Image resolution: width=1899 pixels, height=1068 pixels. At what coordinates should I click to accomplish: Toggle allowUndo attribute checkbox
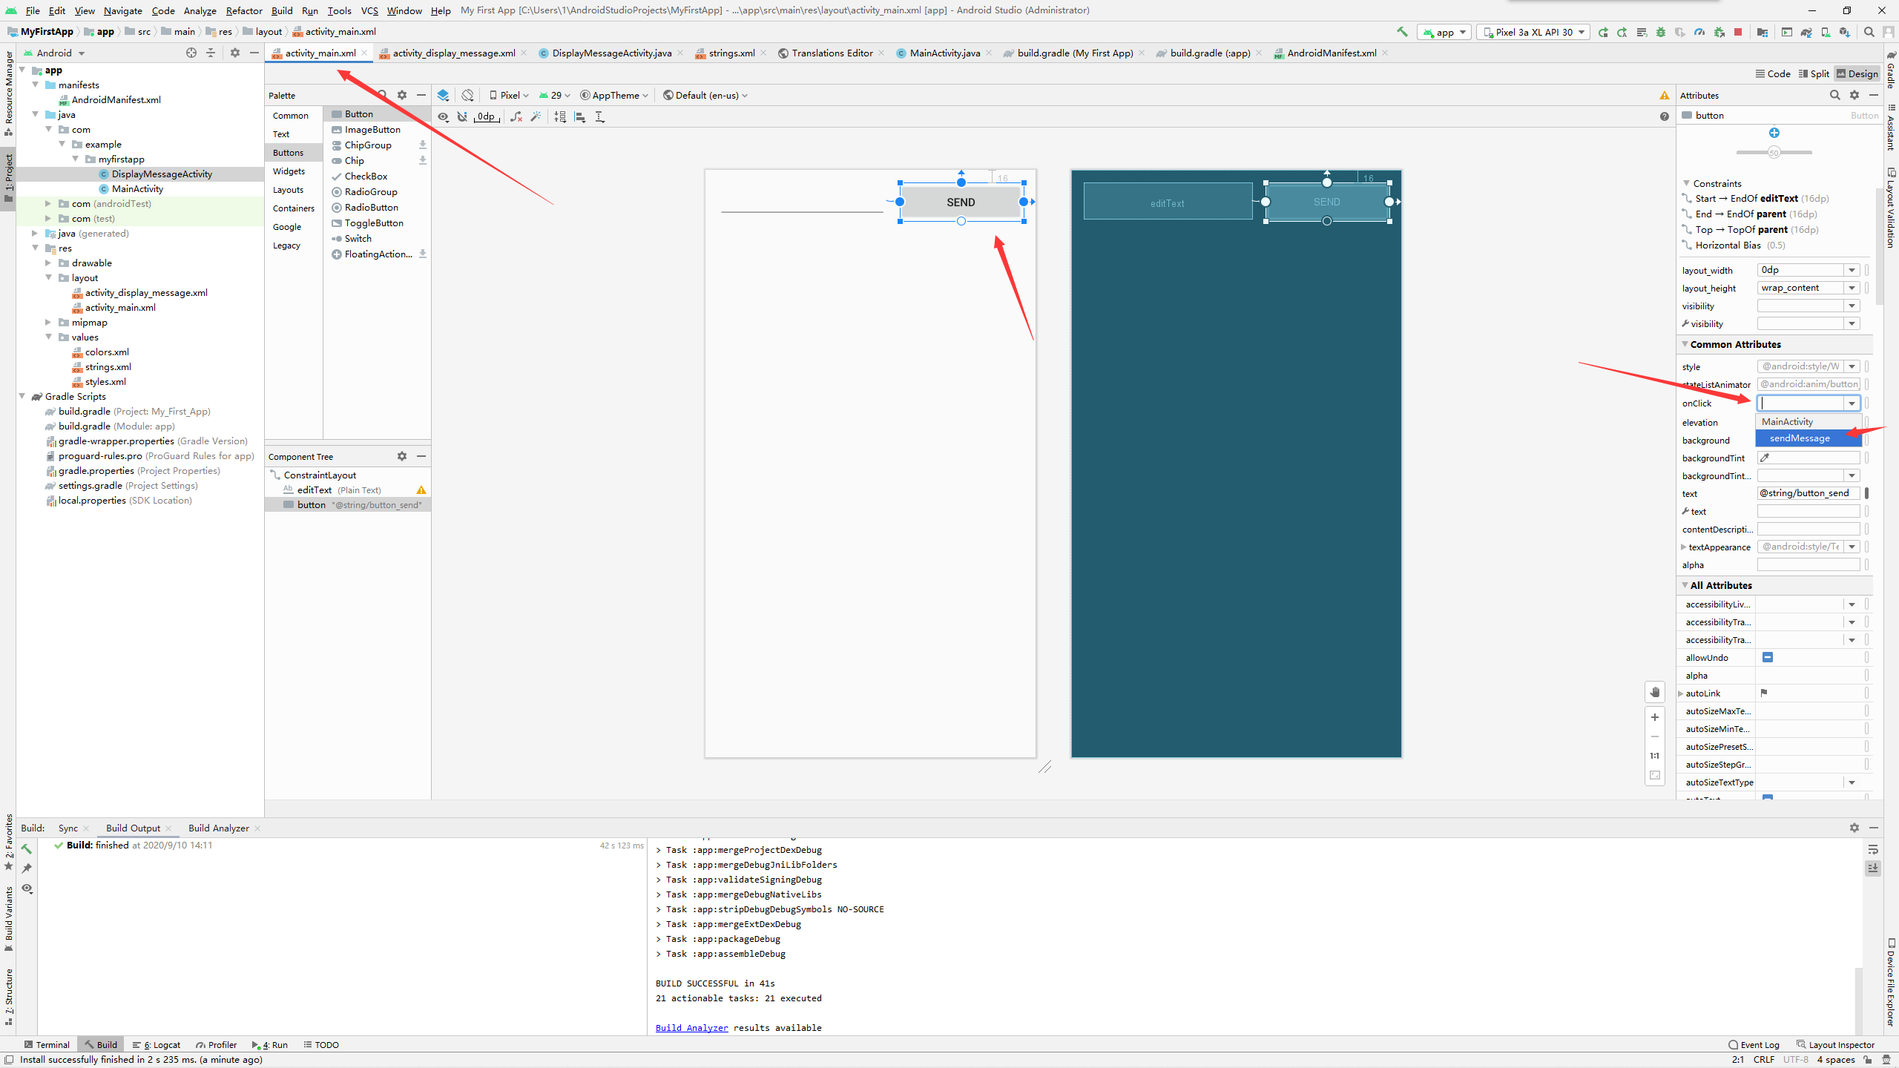(x=1768, y=657)
